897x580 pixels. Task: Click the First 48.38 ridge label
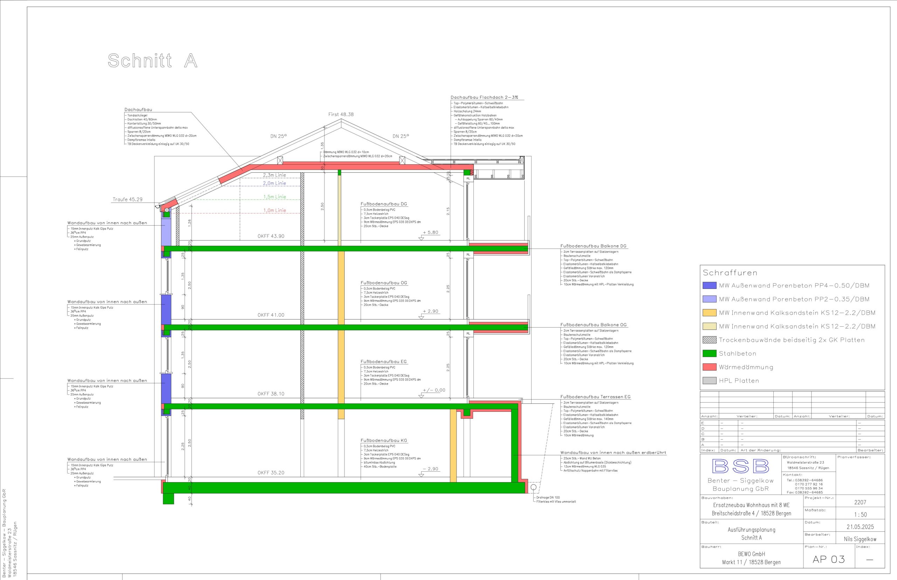(341, 114)
